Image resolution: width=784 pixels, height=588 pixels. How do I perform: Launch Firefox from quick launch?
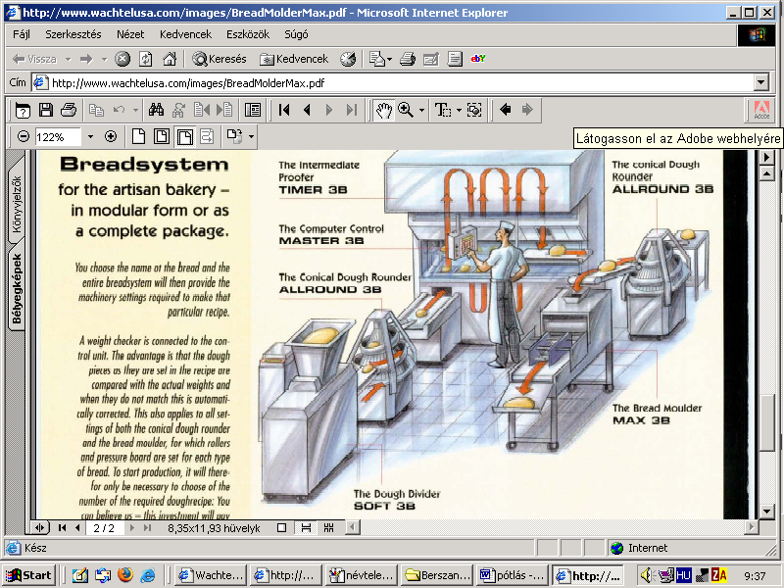(x=125, y=575)
